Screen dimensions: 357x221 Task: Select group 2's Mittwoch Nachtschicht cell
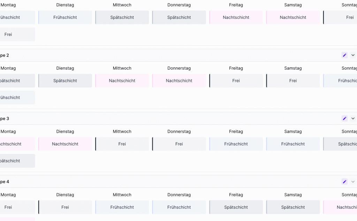tap(122, 81)
